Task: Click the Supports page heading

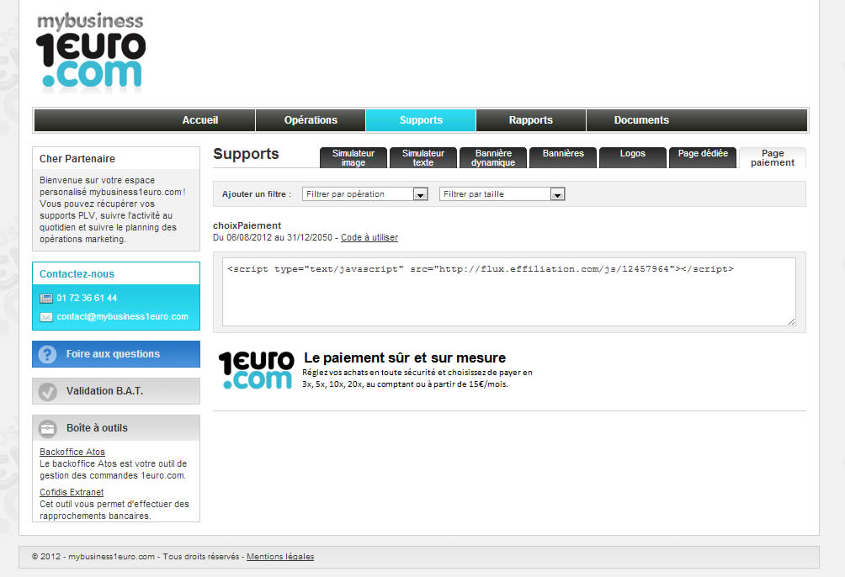Action: [246, 154]
